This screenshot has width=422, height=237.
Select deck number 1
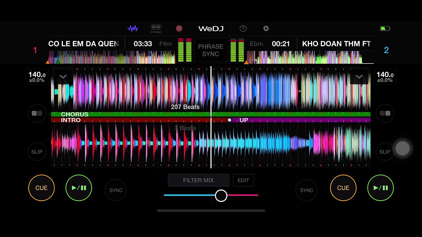35,50
